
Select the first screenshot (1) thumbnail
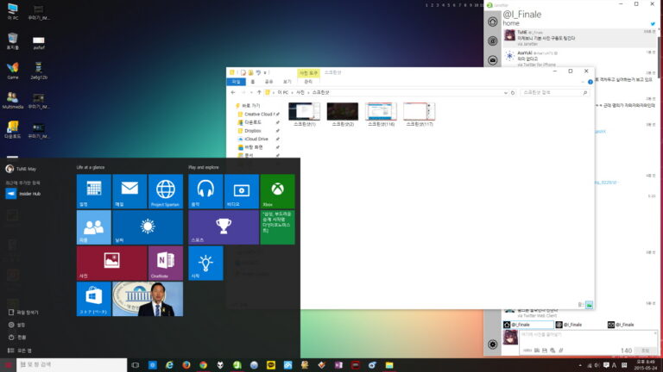(305, 115)
